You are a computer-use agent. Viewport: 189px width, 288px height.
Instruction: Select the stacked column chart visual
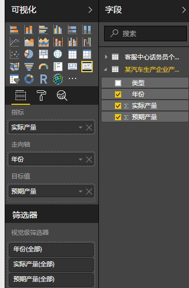pos(29,29)
